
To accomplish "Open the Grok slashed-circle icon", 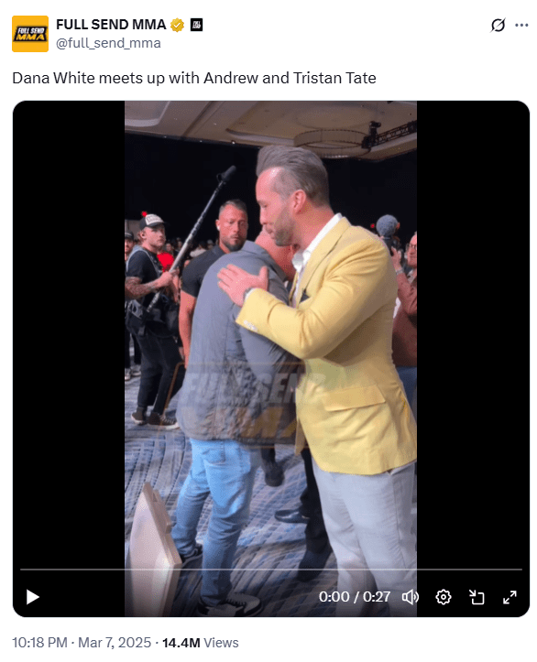I will 498,26.
